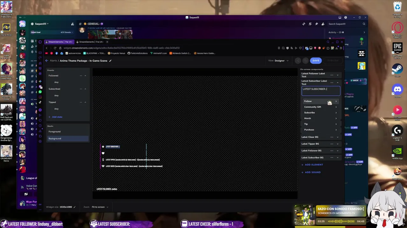This screenshot has height=228, width=407.
Task: Edit overlay name with the pencil icon
Action: point(110,61)
